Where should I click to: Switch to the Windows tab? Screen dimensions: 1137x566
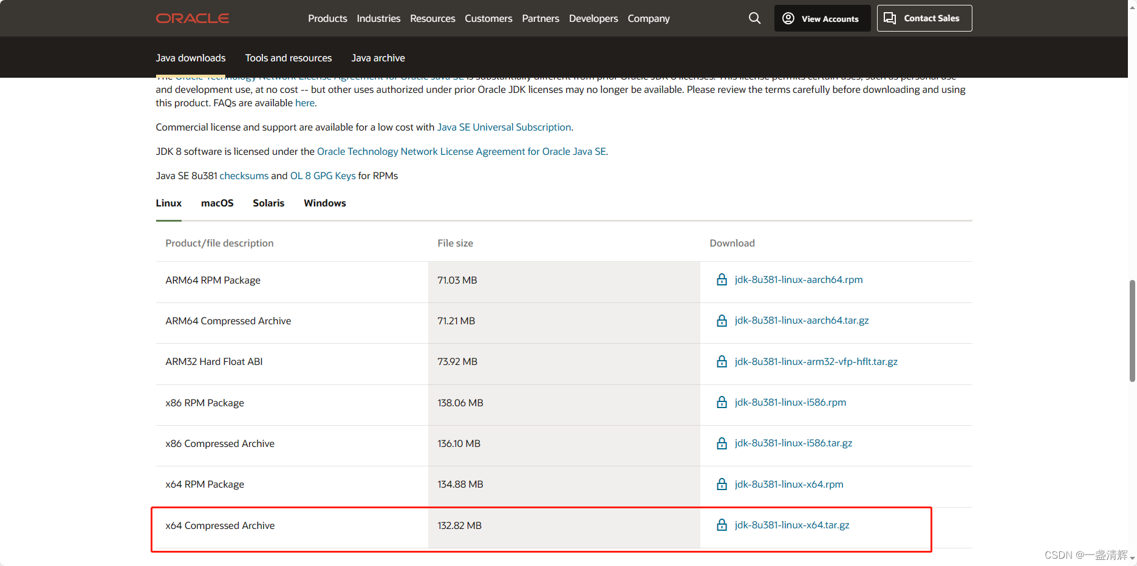(325, 203)
